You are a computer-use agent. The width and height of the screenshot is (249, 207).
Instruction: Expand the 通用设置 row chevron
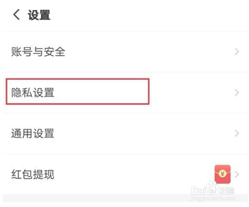point(237,134)
